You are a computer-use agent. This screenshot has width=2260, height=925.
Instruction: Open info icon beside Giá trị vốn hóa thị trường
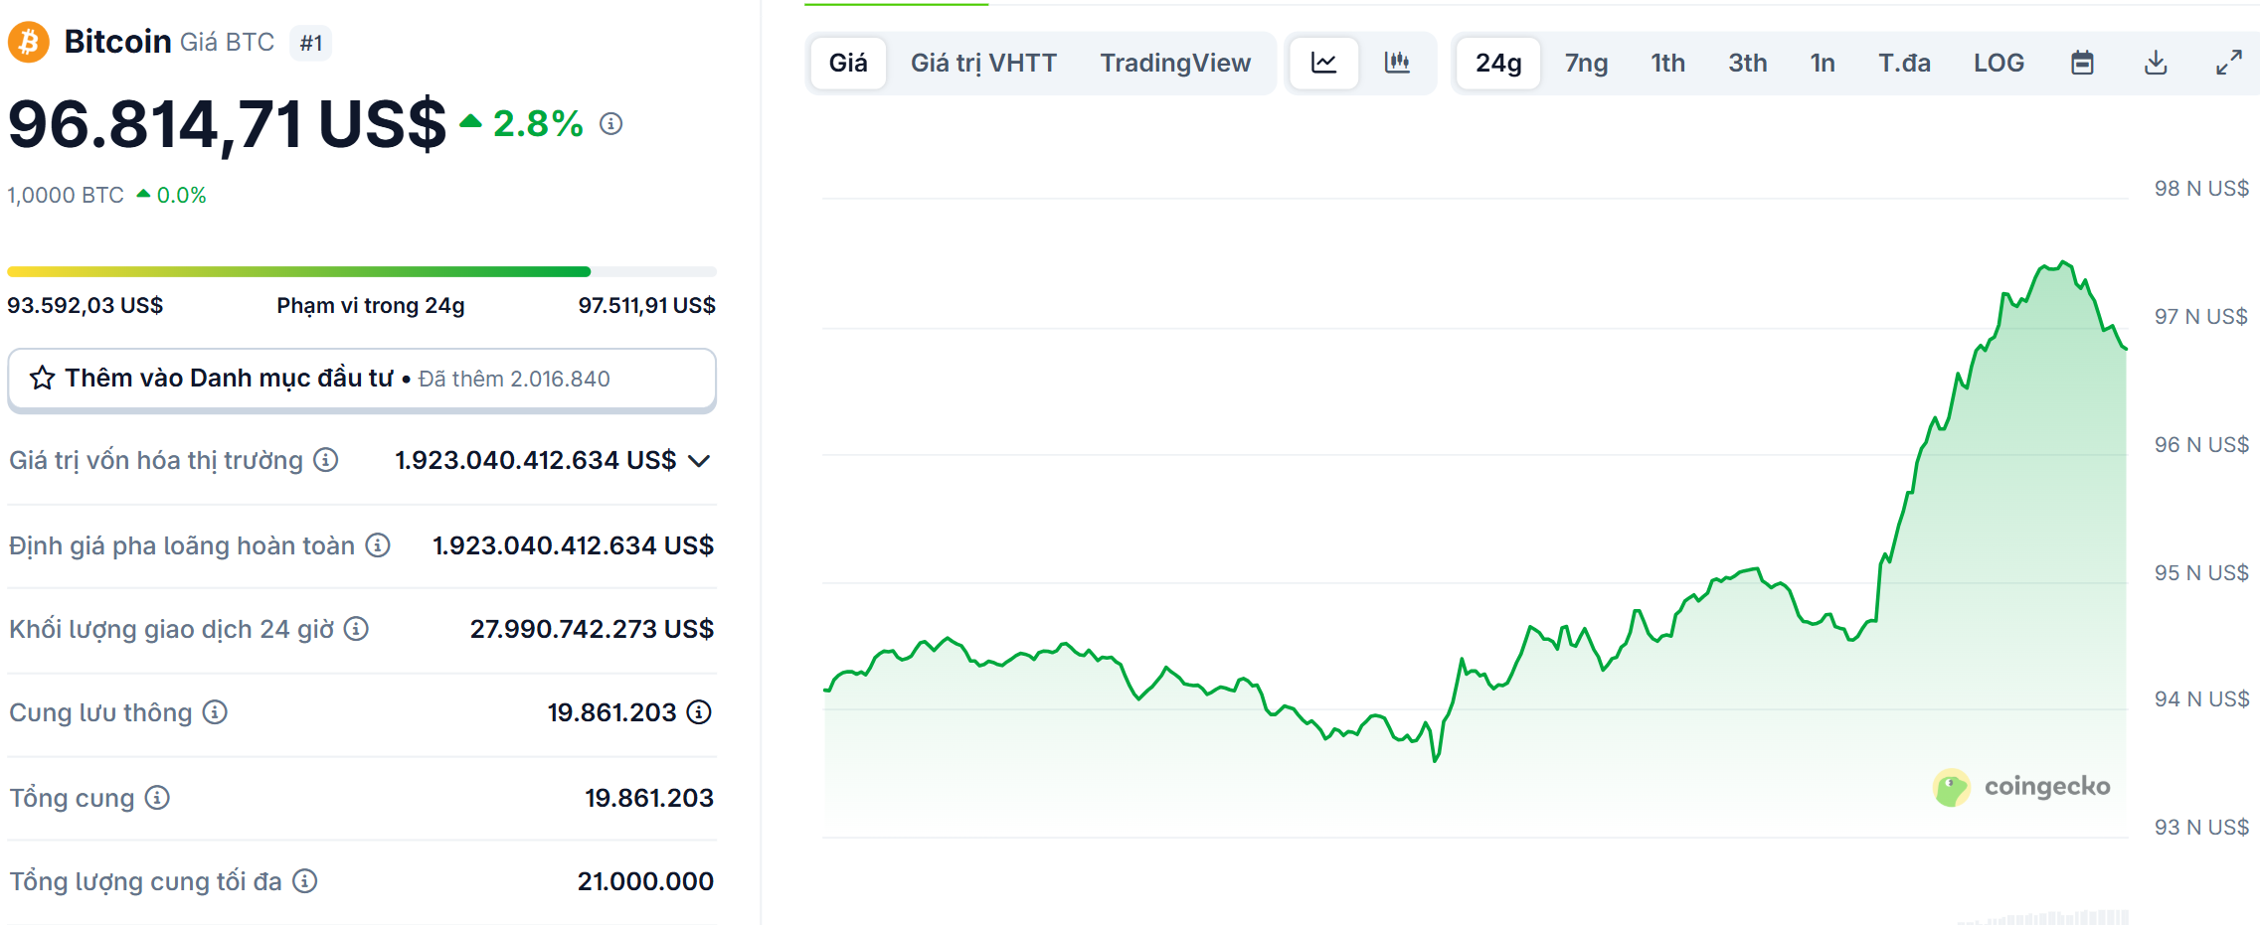[x=326, y=460]
